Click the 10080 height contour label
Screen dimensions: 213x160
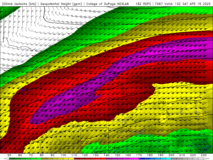tap(135, 9)
